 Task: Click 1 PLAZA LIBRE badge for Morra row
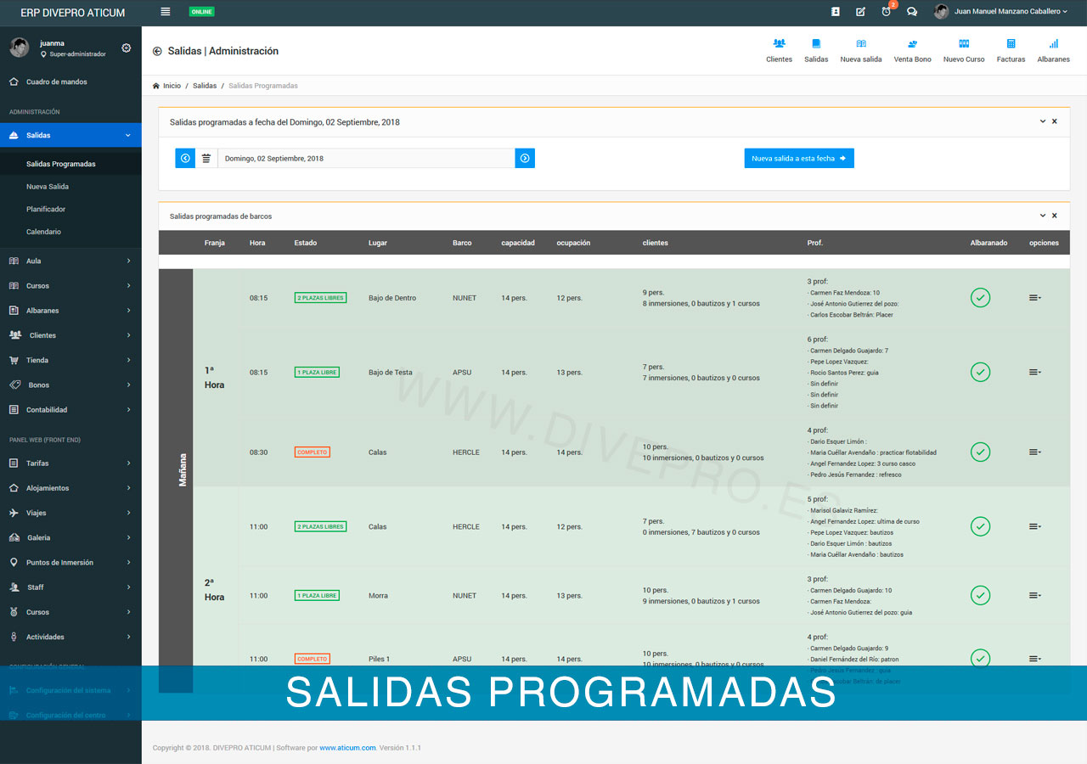point(317,596)
